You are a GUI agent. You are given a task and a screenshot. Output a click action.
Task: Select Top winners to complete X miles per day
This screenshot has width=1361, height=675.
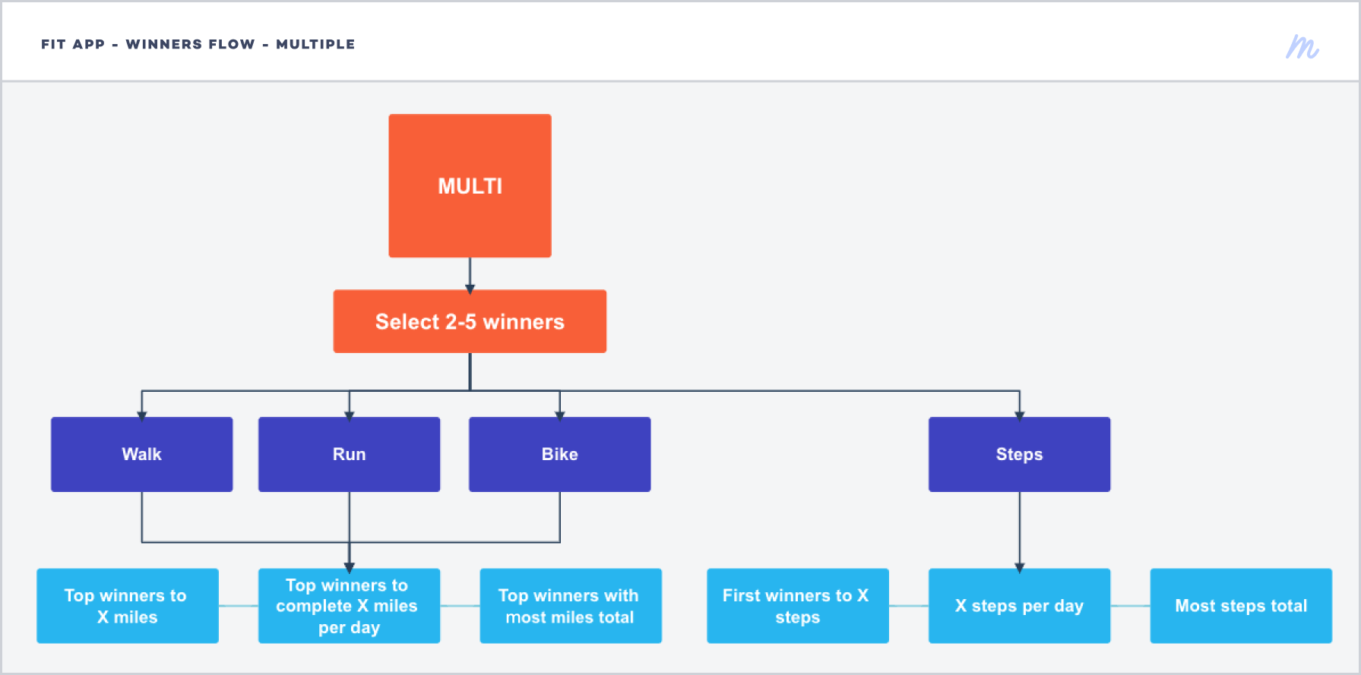350,606
